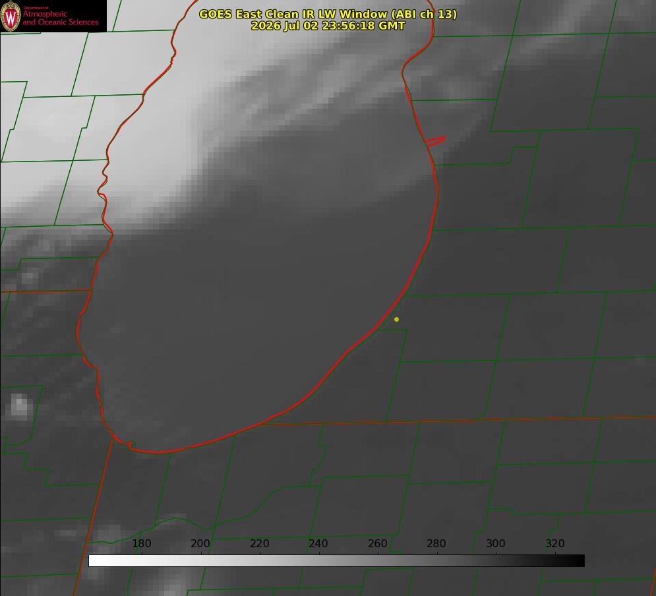Click the '(ABI ch 13)' text in the title
656x596 pixels.
424,14
